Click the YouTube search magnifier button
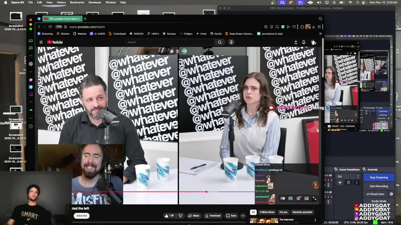Screen dimensions: 401x225 220,42
